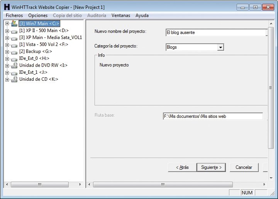Select "[2] Backup <G:>" tree label
The height and width of the screenshot is (199, 278).
[36, 51]
